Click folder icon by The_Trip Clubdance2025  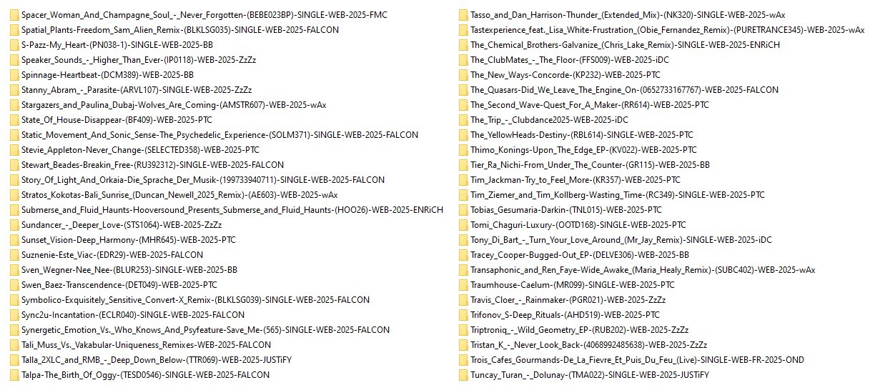tap(463, 119)
